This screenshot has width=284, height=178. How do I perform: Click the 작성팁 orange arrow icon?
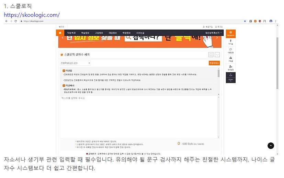pos(64,71)
